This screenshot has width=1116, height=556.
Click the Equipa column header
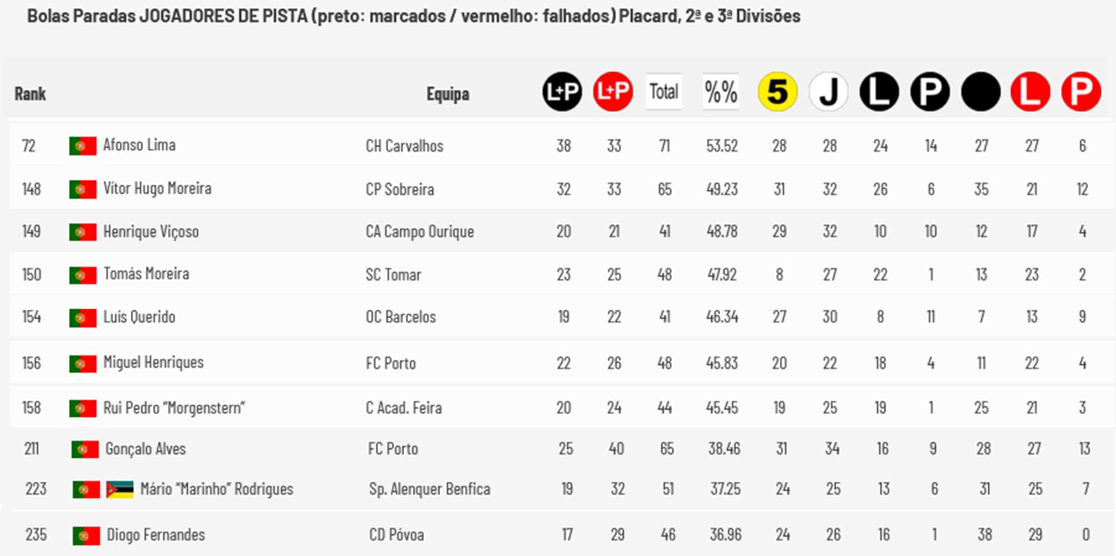point(448,94)
